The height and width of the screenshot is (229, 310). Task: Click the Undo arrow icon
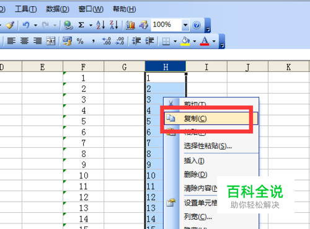pos(26,25)
